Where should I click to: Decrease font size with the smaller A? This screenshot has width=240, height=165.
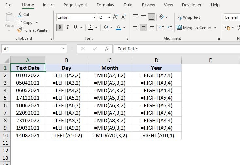(124, 17)
